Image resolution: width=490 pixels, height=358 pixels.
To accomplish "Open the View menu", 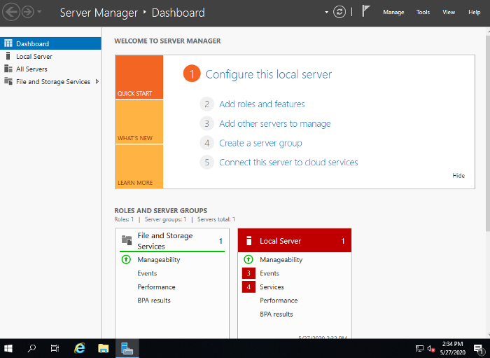I will click(x=449, y=12).
